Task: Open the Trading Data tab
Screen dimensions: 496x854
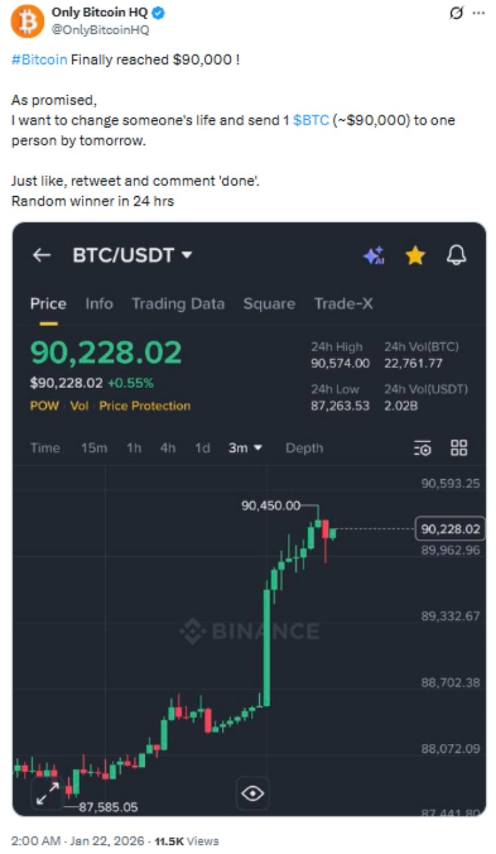Action: [x=178, y=304]
